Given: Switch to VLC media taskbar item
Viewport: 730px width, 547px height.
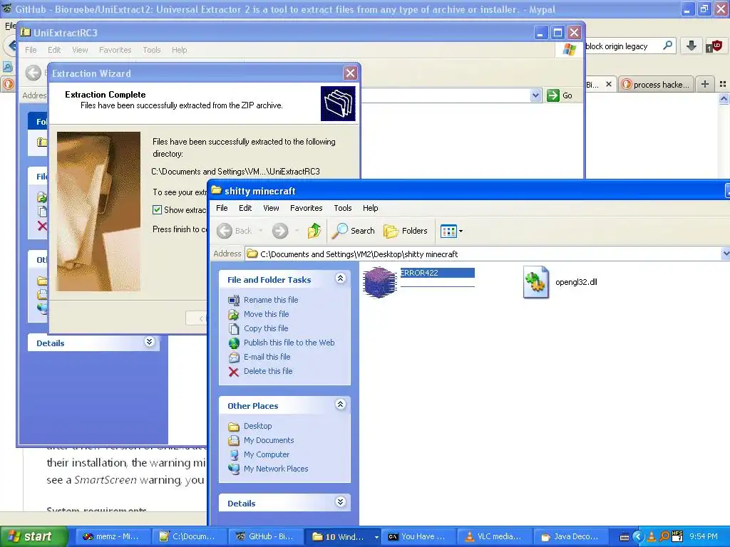Looking at the screenshot, I should point(495,537).
